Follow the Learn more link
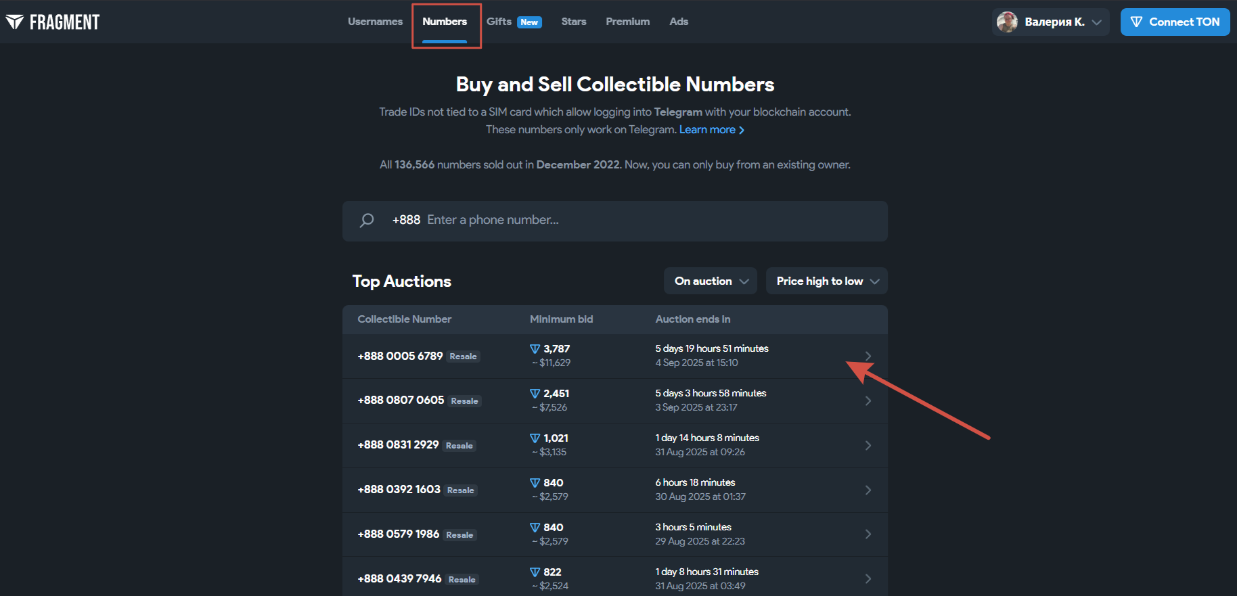 click(712, 130)
